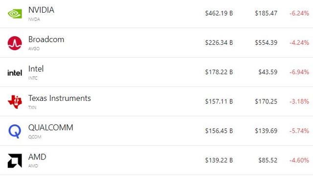This screenshot has width=313, height=176.
Task: Click the Broadcom red wave logo
Action: coord(15,43)
